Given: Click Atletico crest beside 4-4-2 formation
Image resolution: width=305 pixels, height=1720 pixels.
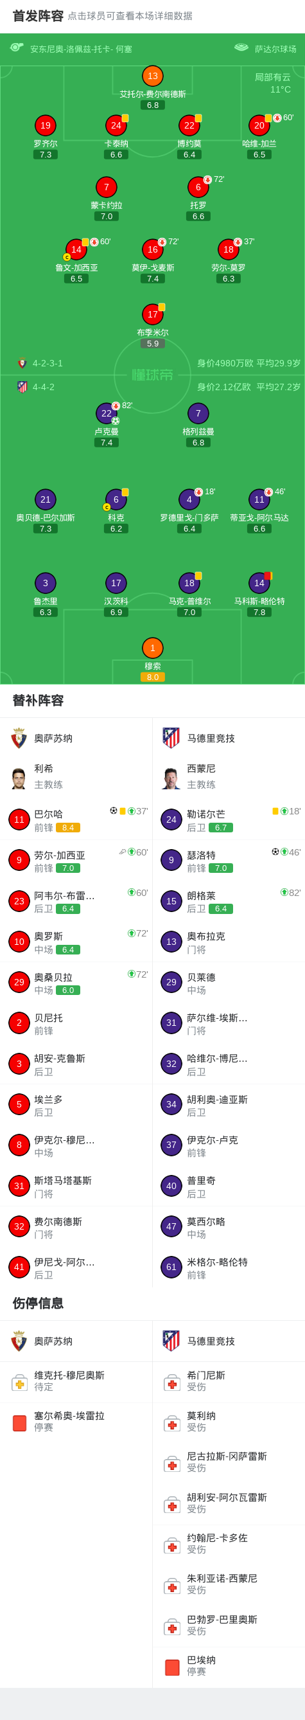Looking at the screenshot, I should click(22, 386).
